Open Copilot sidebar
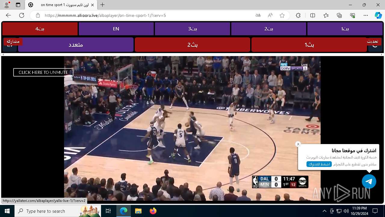The width and height of the screenshot is (385, 217). tap(378, 15)
